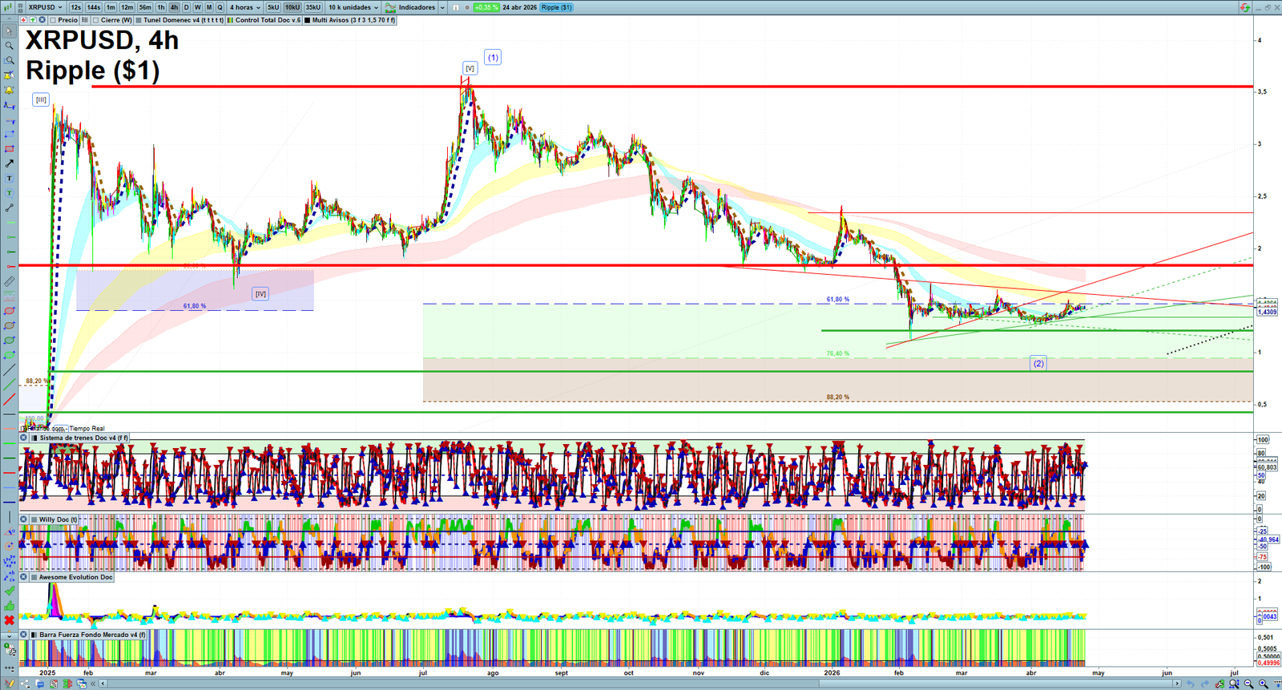This screenshot has width=1282, height=690.
Task: Toggle the 35kU units button
Action: click(312, 7)
